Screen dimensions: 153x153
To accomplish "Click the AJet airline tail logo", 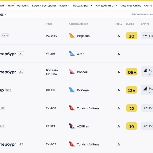I will coord(72,54).
